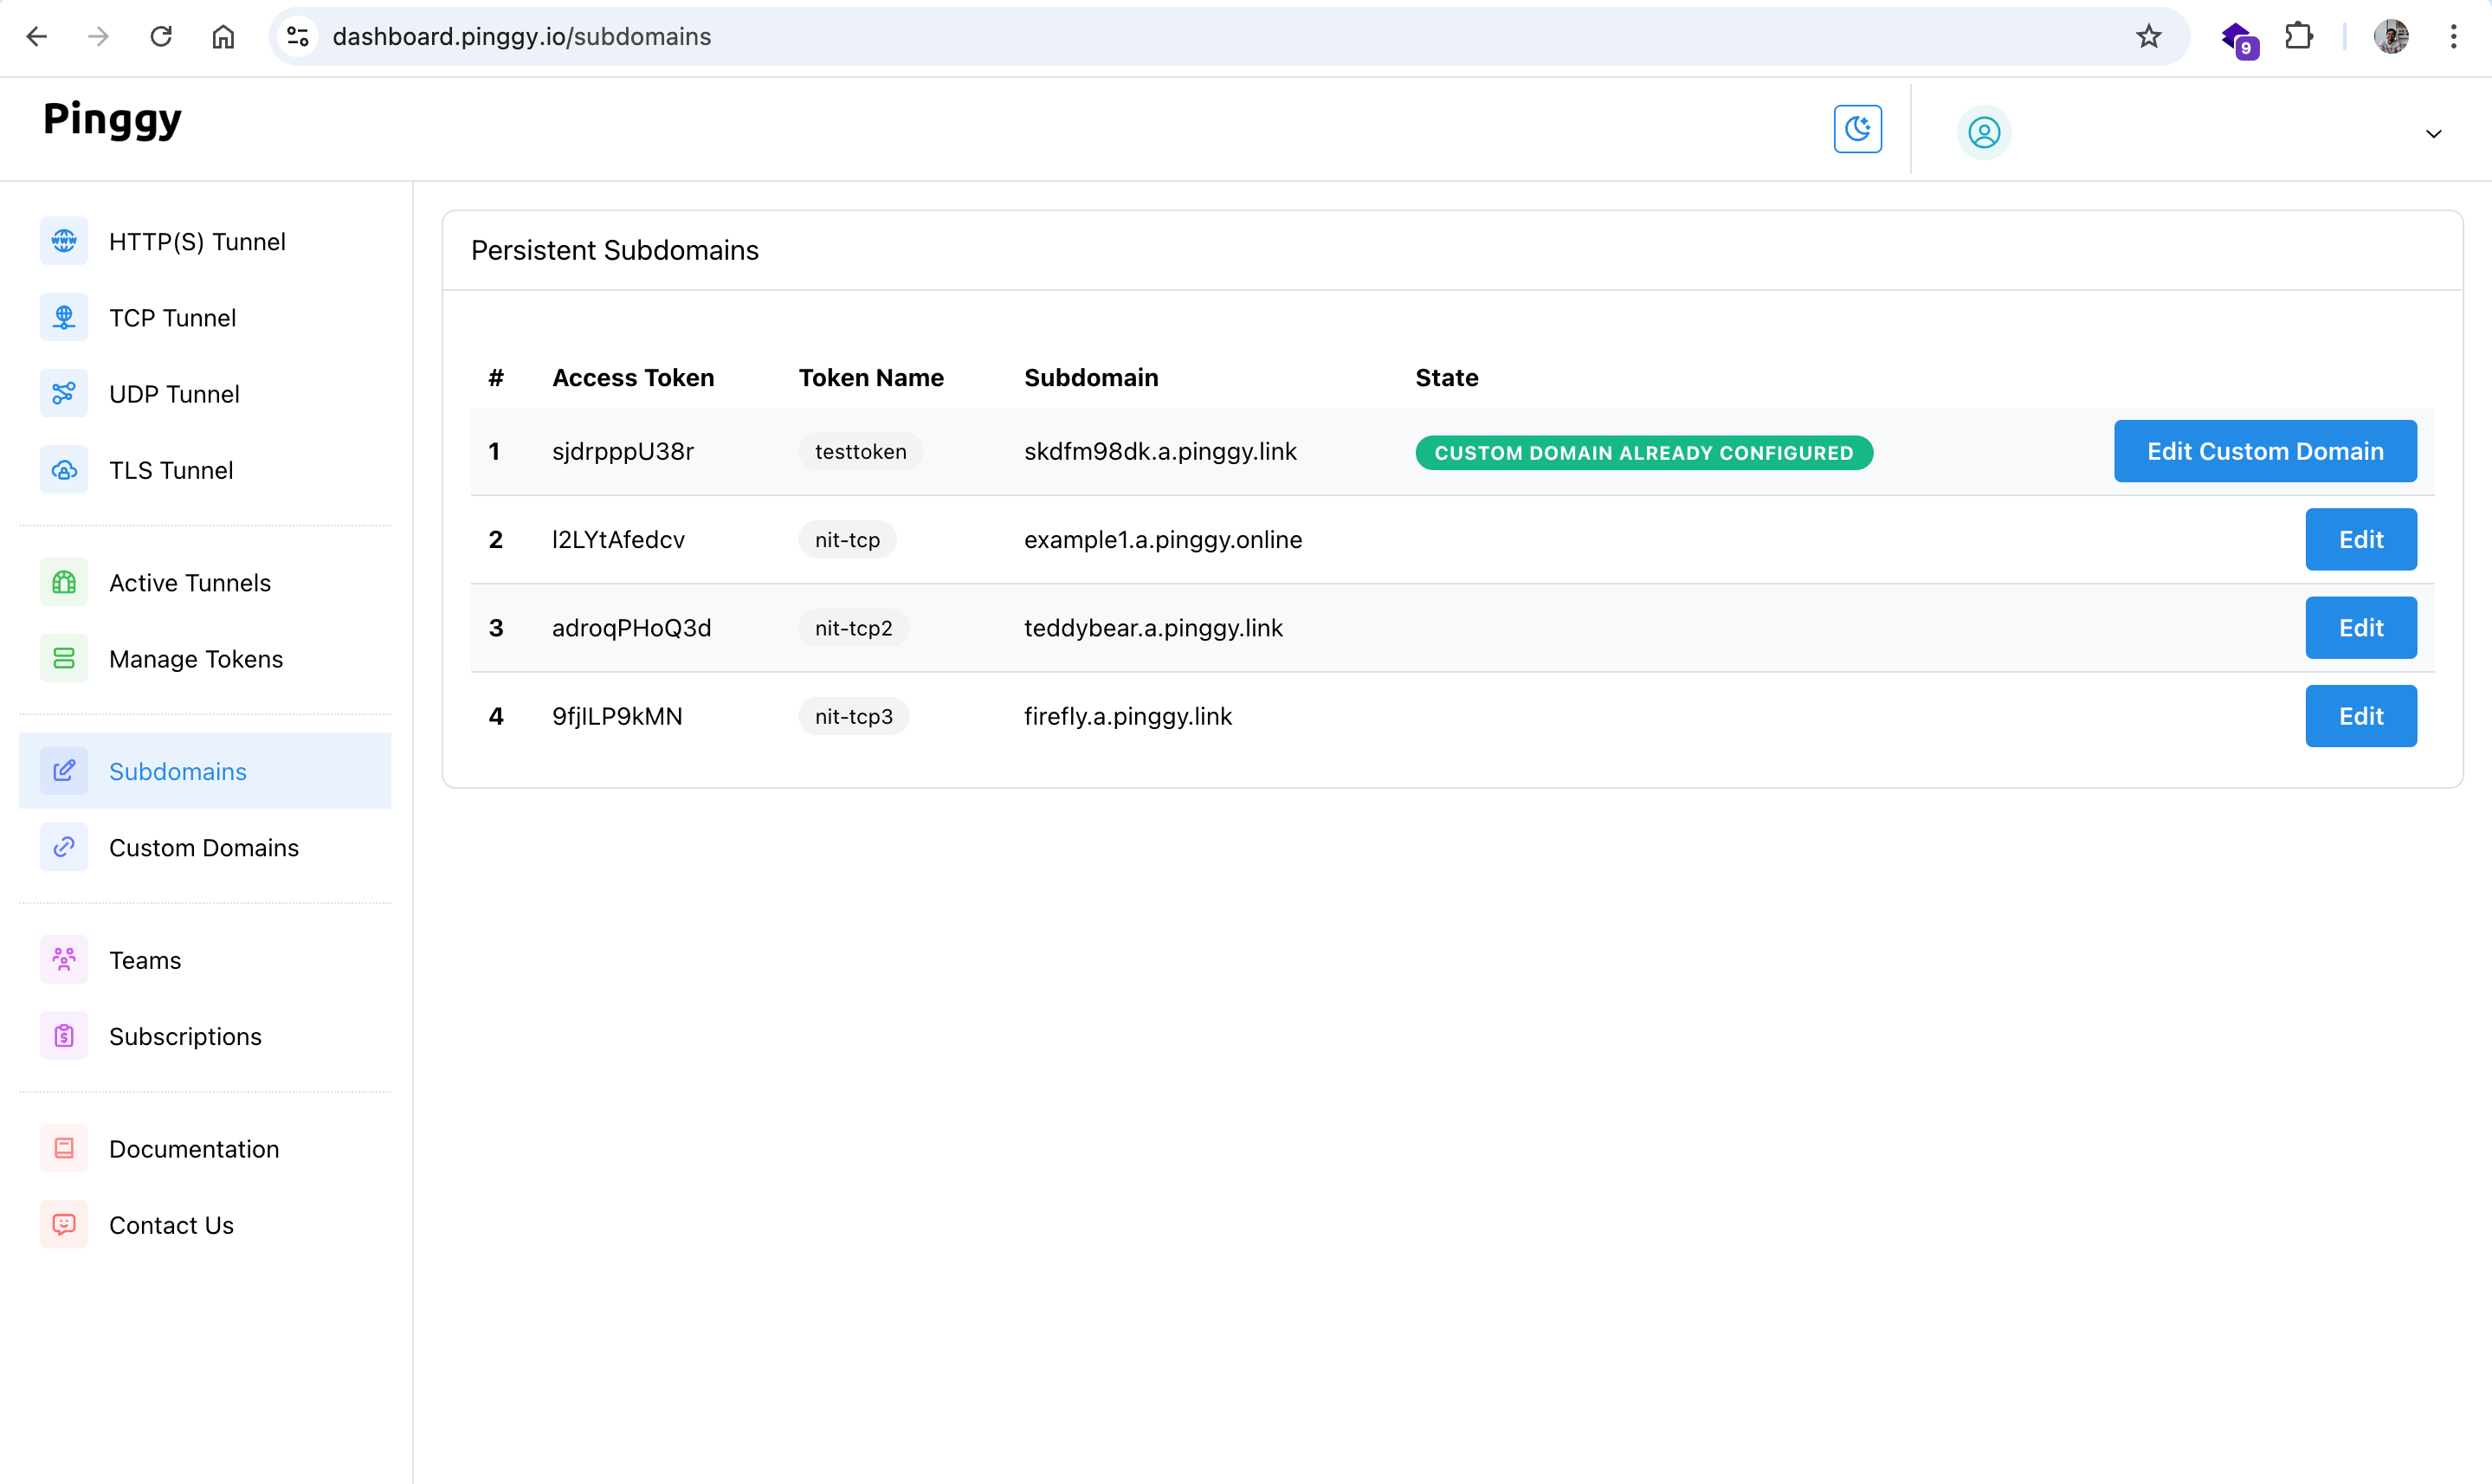Click the dark mode toggle icon
2492x1484 pixels.
pyautogui.click(x=1858, y=127)
